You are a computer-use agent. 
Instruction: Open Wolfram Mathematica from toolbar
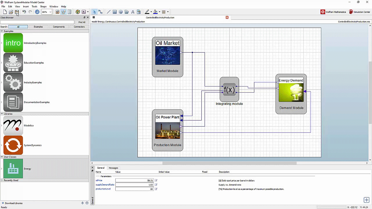tap(333, 12)
